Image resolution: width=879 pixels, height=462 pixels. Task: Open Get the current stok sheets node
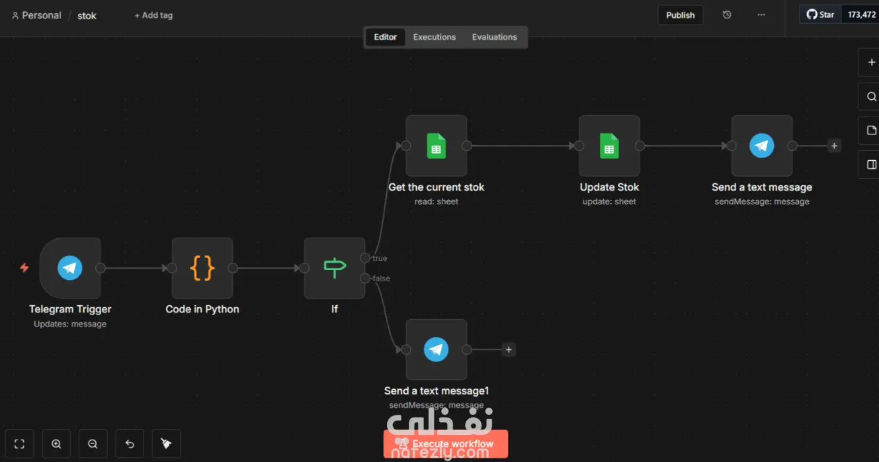pos(437,146)
